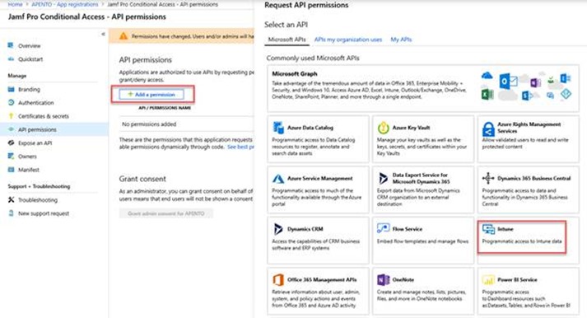Image resolution: width=587 pixels, height=318 pixels.
Task: Click the Azure Data Catalog icon
Action: (x=278, y=128)
